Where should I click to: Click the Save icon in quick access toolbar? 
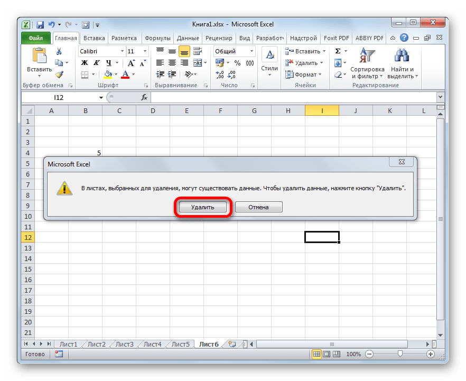tap(40, 25)
